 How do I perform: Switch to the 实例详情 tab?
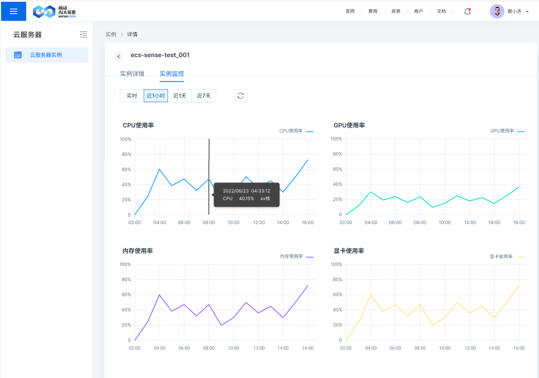[x=132, y=73]
